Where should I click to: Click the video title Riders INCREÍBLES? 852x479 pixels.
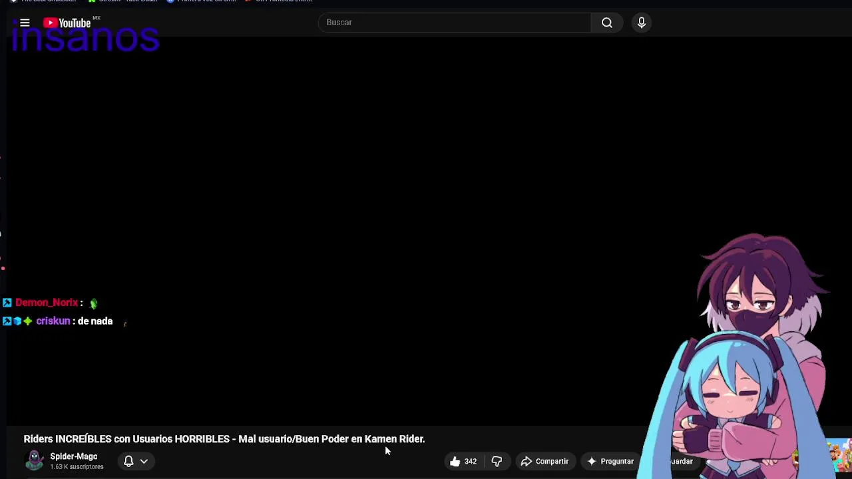[224, 439]
